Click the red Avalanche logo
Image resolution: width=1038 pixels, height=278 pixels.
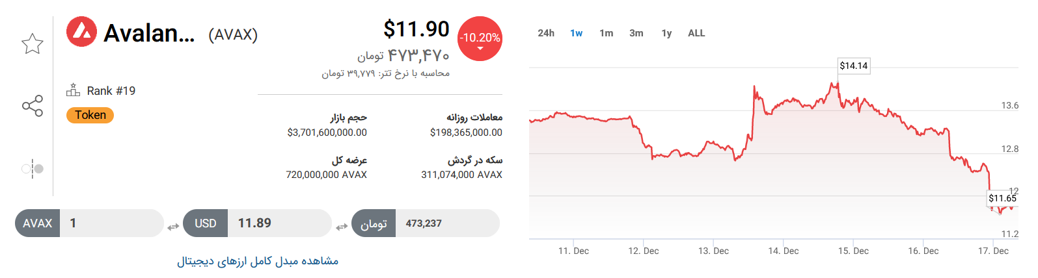(81, 32)
